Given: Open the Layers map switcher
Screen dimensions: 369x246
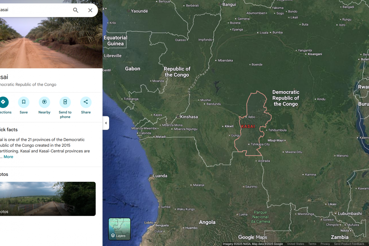Looking at the screenshot, I should coord(119,229).
